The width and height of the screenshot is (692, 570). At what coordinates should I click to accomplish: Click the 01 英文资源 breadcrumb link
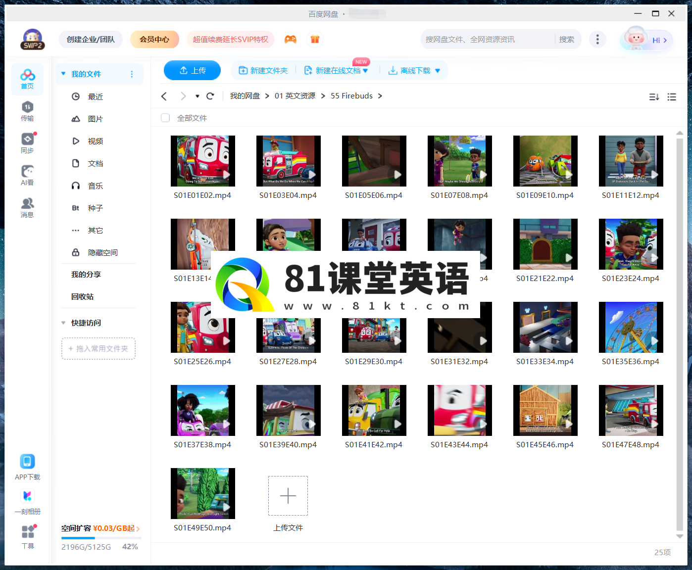pyautogui.click(x=295, y=96)
